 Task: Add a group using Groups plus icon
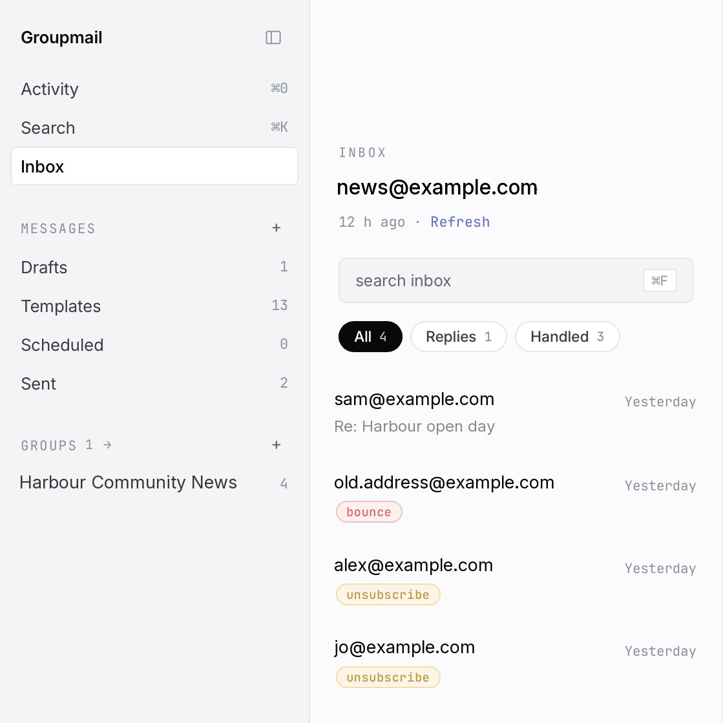(276, 445)
